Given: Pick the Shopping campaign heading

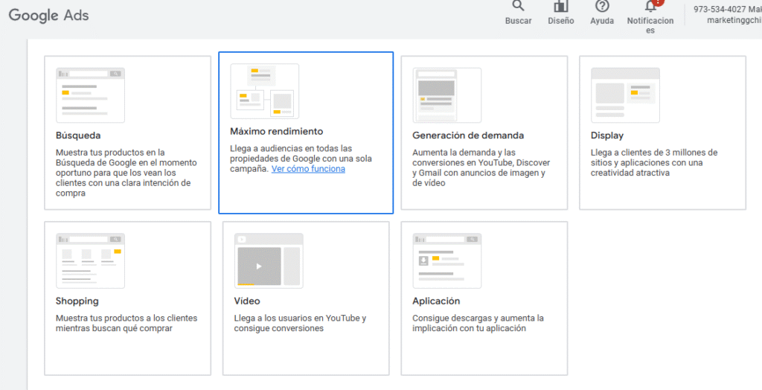Looking at the screenshot, I should coord(77,301).
